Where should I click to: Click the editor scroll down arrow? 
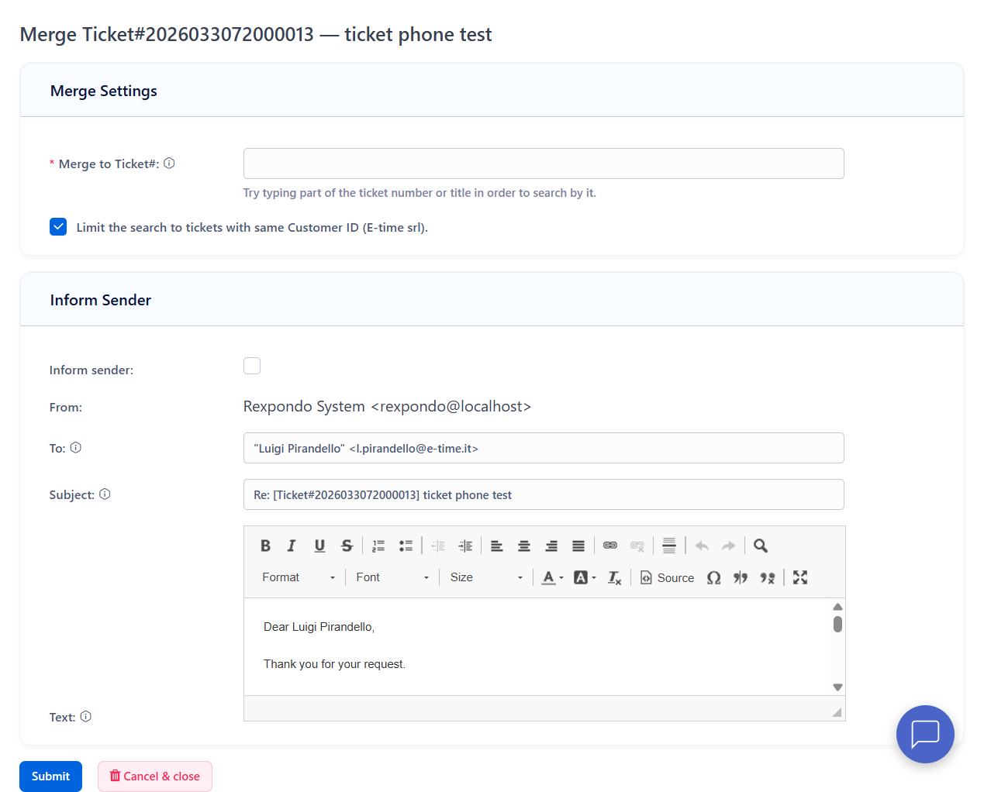[x=837, y=687]
